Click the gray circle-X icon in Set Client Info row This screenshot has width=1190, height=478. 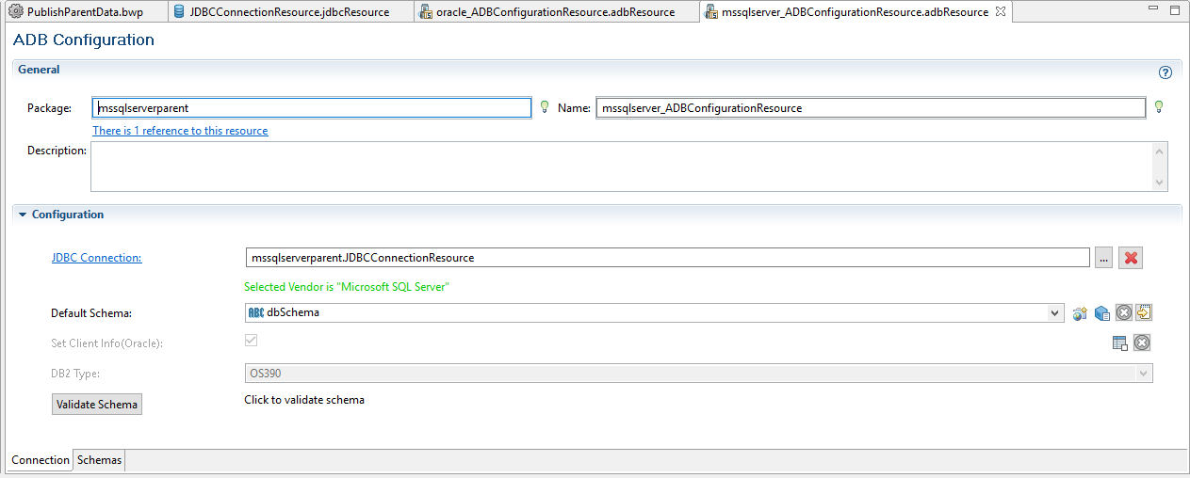tap(1142, 343)
